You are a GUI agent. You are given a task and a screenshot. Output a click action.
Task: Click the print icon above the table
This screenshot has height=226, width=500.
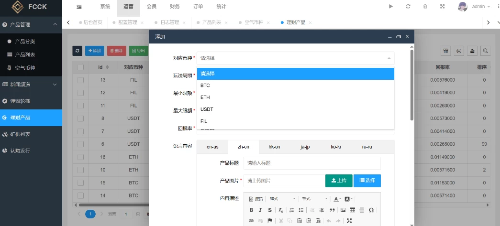pos(459,51)
